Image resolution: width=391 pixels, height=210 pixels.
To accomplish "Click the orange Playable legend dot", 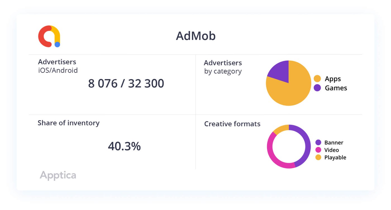I will click(318, 157).
